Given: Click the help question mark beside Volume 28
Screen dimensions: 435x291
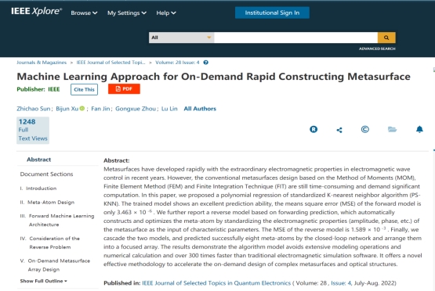Looking at the screenshot, I should tap(205, 63).
